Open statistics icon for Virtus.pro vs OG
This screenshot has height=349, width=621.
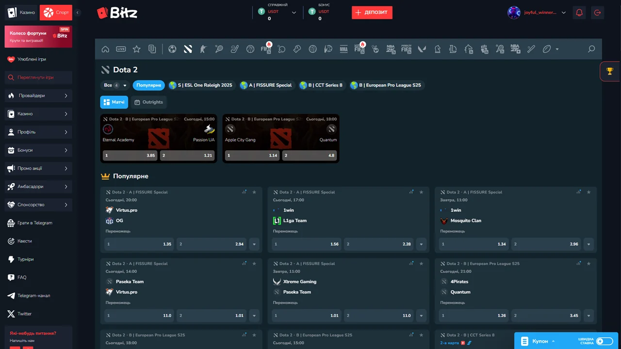coord(245,192)
